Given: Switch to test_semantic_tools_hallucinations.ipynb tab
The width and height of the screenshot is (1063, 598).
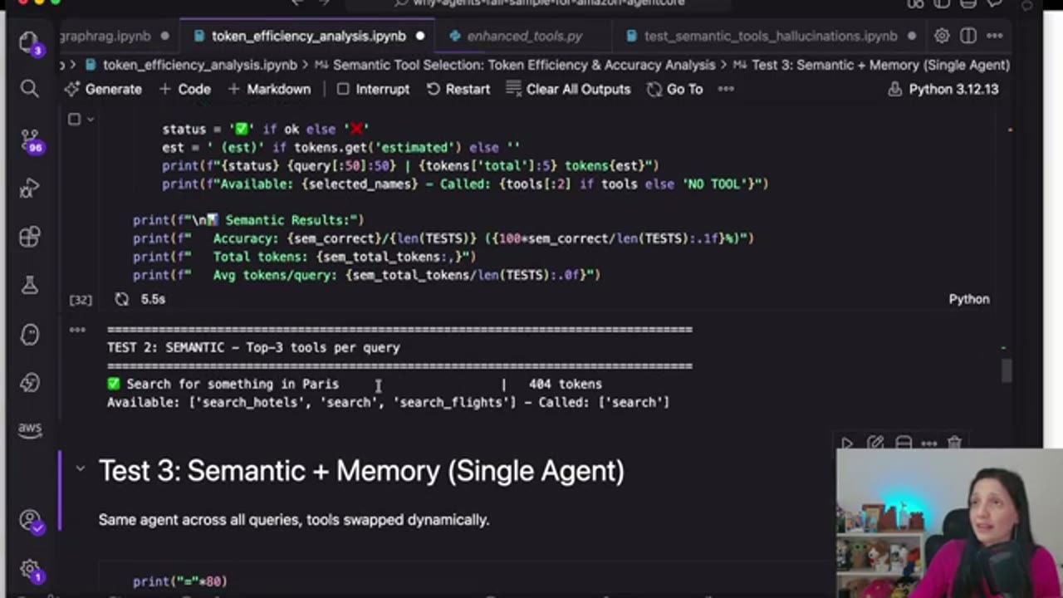Looking at the screenshot, I should click(770, 36).
